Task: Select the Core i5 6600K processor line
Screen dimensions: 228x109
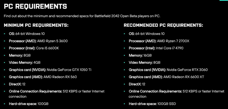Action: 34,48
